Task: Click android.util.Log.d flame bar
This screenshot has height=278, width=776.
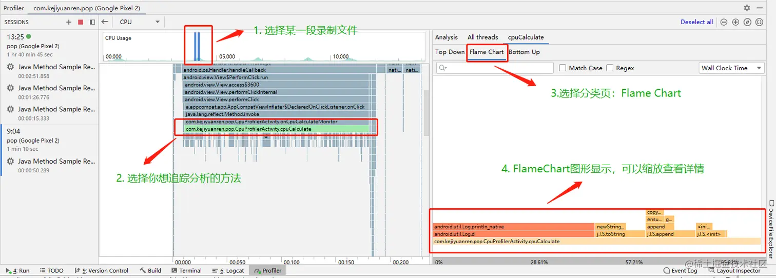Action: 513,234
